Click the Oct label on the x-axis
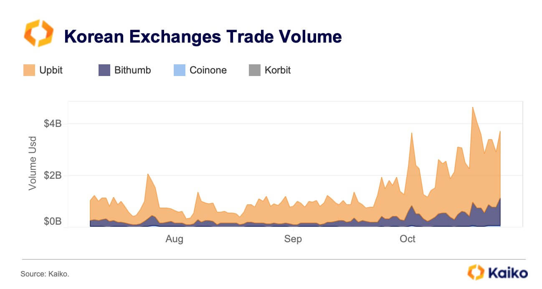 tap(408, 239)
